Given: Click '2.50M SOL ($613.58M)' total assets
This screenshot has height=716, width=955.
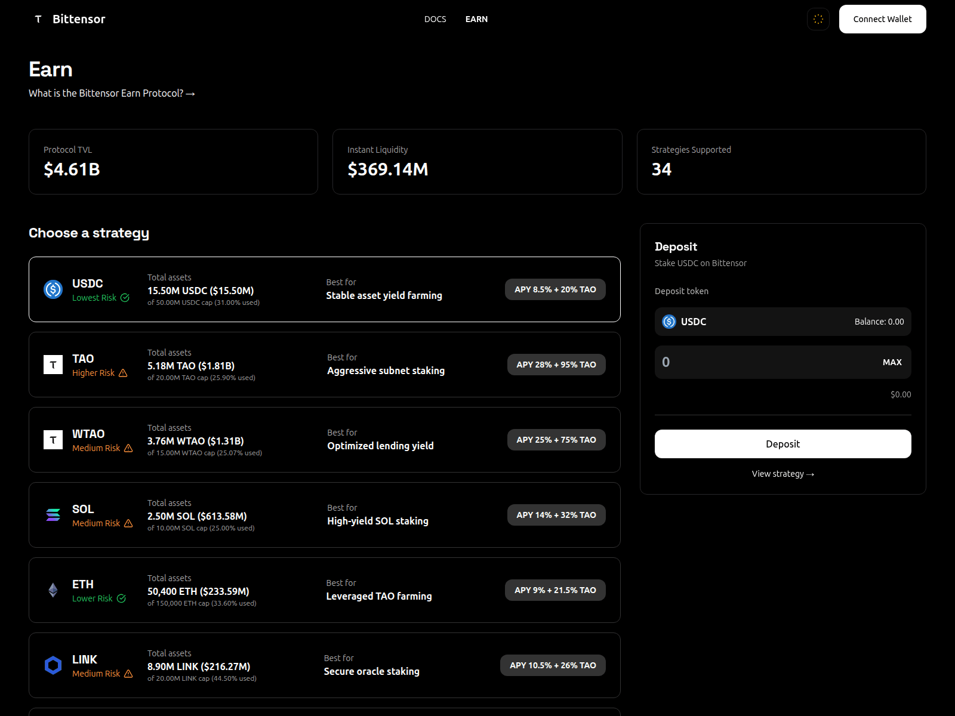Looking at the screenshot, I should 197,516.
